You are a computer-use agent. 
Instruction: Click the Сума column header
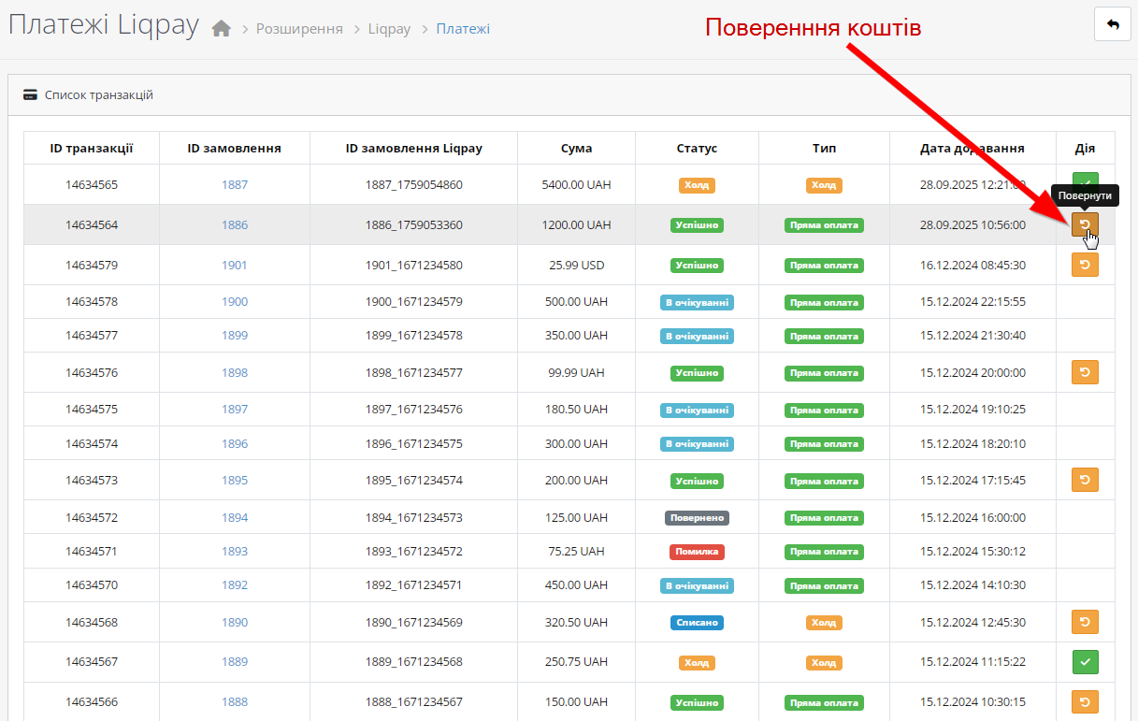[x=576, y=148]
